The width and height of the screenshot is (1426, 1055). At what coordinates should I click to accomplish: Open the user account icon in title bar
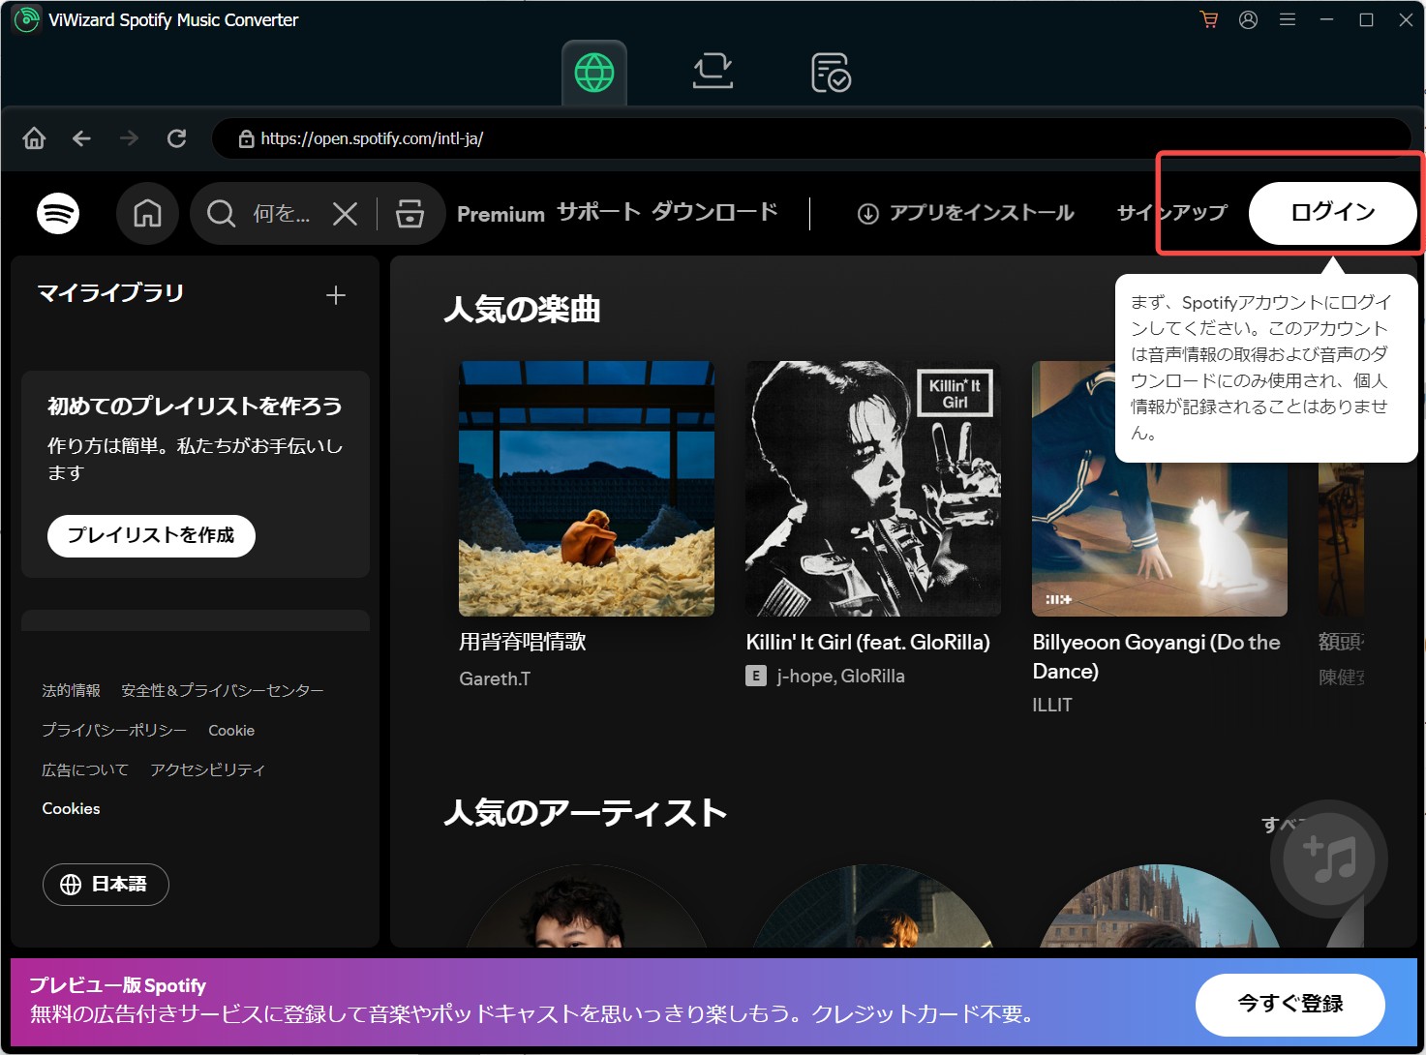pyautogui.click(x=1248, y=19)
